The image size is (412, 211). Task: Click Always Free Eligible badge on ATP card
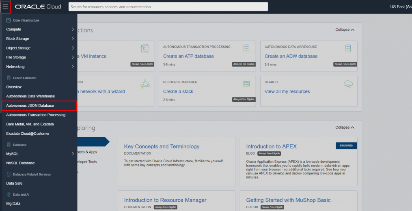point(244,64)
